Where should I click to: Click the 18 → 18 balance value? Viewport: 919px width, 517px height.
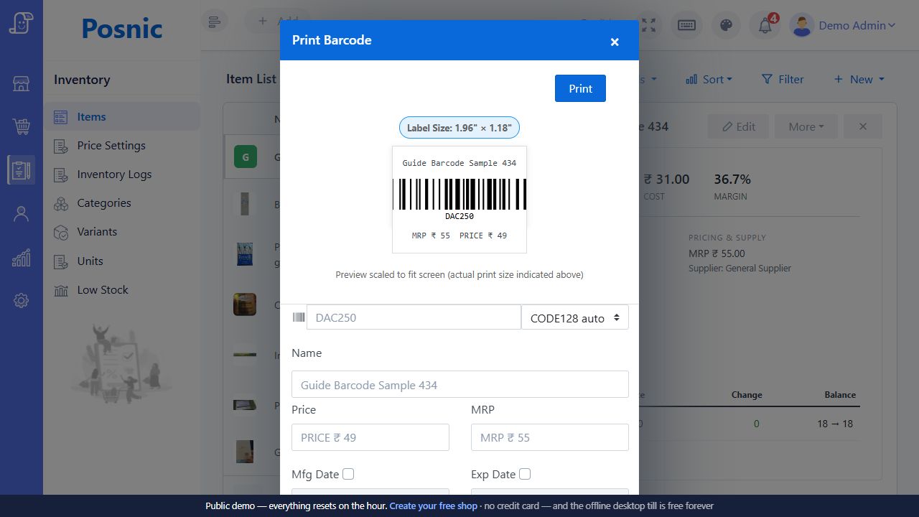tap(835, 424)
